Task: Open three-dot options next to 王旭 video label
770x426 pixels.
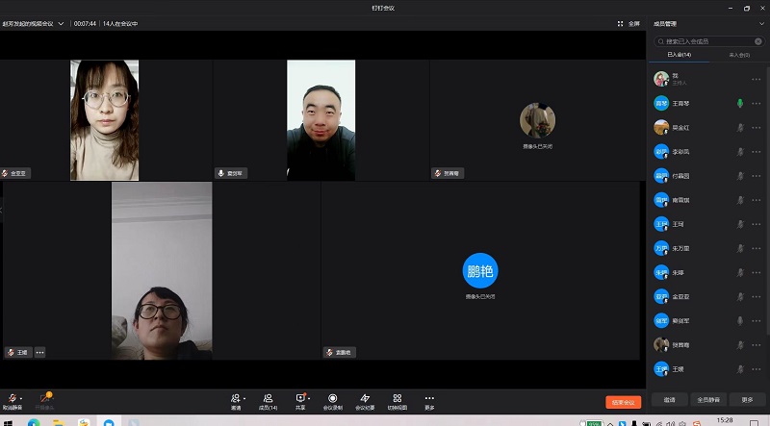Action: [40, 352]
